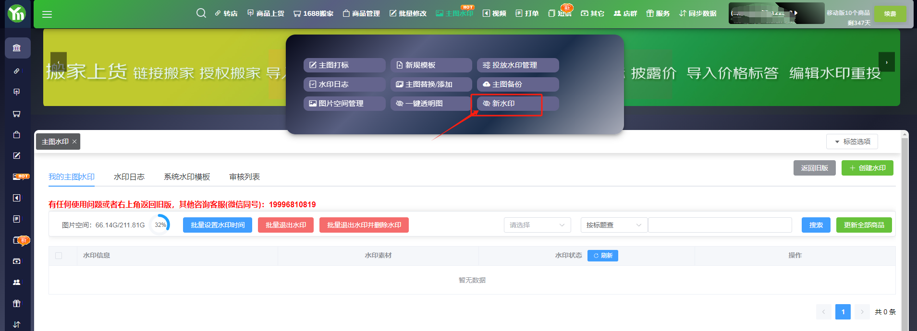
Task: Open the 按标题查 search type dropdown
Action: coord(613,225)
